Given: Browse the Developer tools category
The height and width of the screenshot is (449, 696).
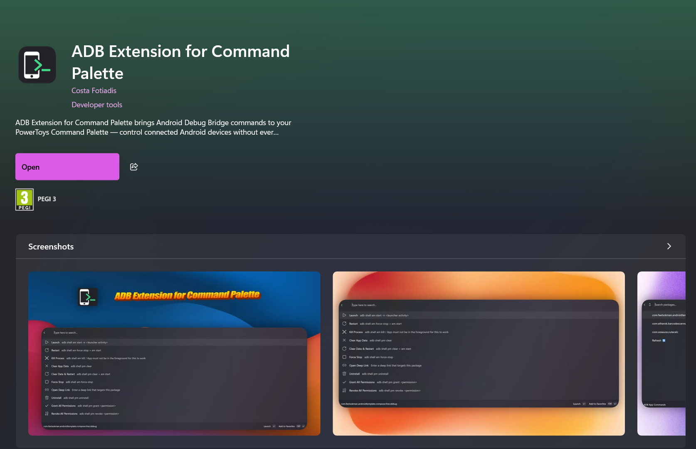Looking at the screenshot, I should pos(97,105).
